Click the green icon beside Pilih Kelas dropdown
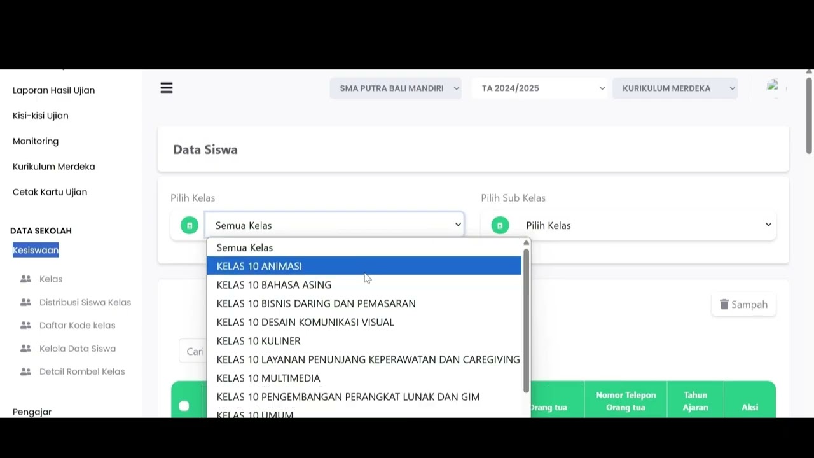This screenshot has height=458, width=814. [189, 225]
